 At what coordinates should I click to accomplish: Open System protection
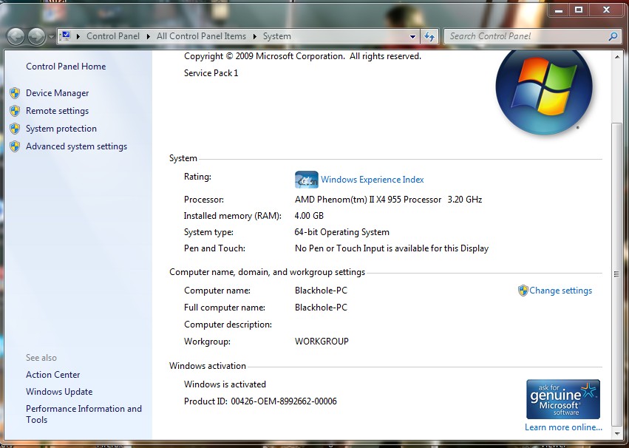[61, 129]
